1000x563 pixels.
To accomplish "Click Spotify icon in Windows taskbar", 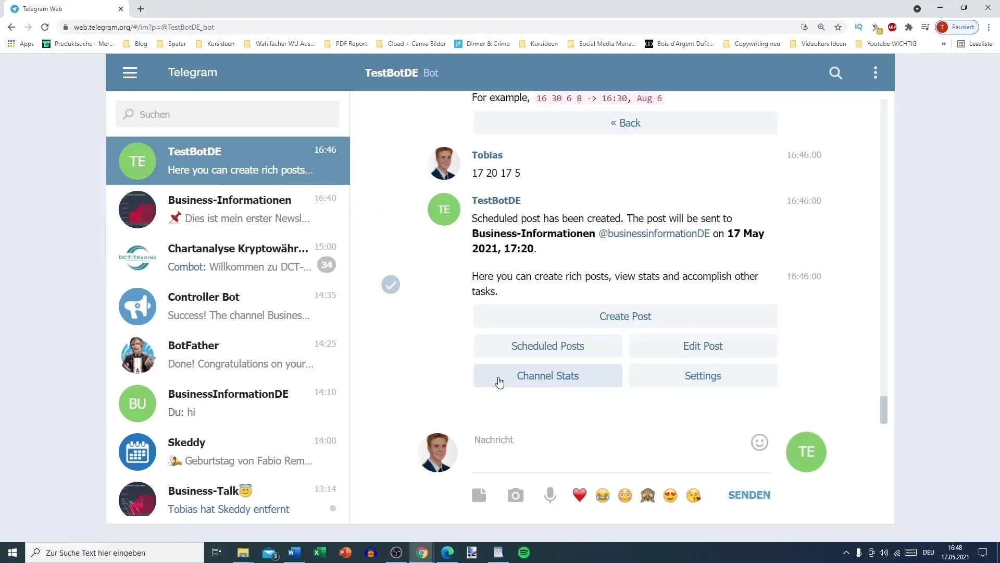I will [x=524, y=553].
